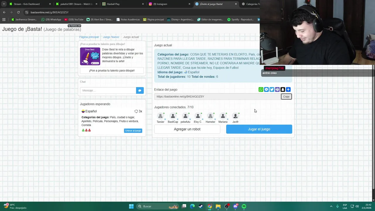Go back with browser back arrow
Screen dimensions: 375x211
click(x=4, y=12)
